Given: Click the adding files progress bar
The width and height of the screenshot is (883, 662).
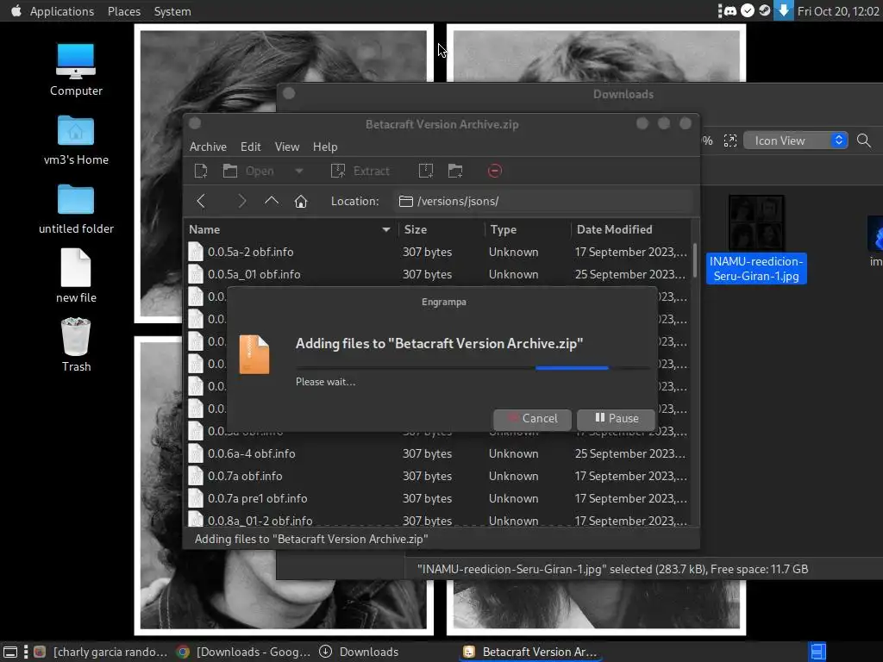Looking at the screenshot, I should pyautogui.click(x=473, y=368).
